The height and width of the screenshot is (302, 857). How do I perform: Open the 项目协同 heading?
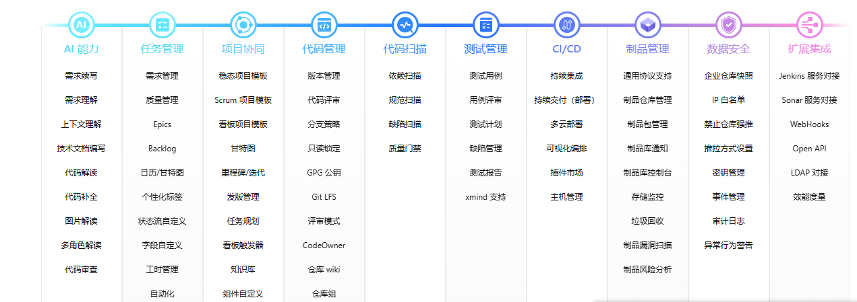point(243,49)
